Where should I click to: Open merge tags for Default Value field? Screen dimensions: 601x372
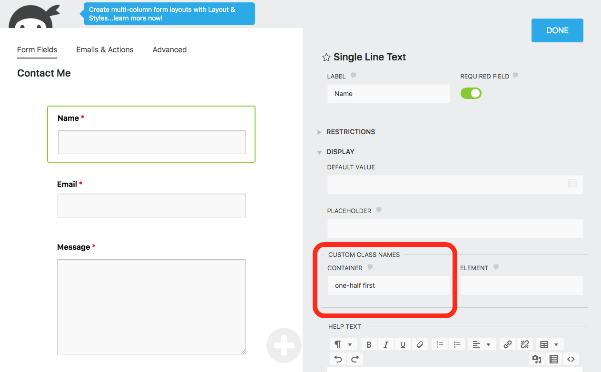pos(572,183)
